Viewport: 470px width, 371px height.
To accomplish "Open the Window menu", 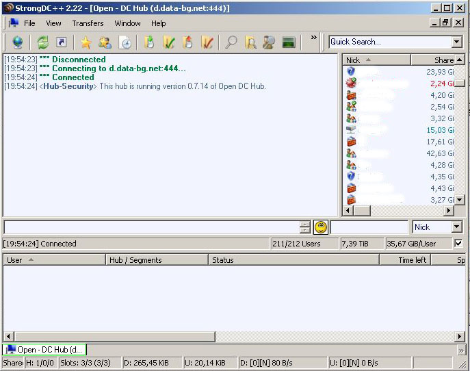I will point(127,23).
